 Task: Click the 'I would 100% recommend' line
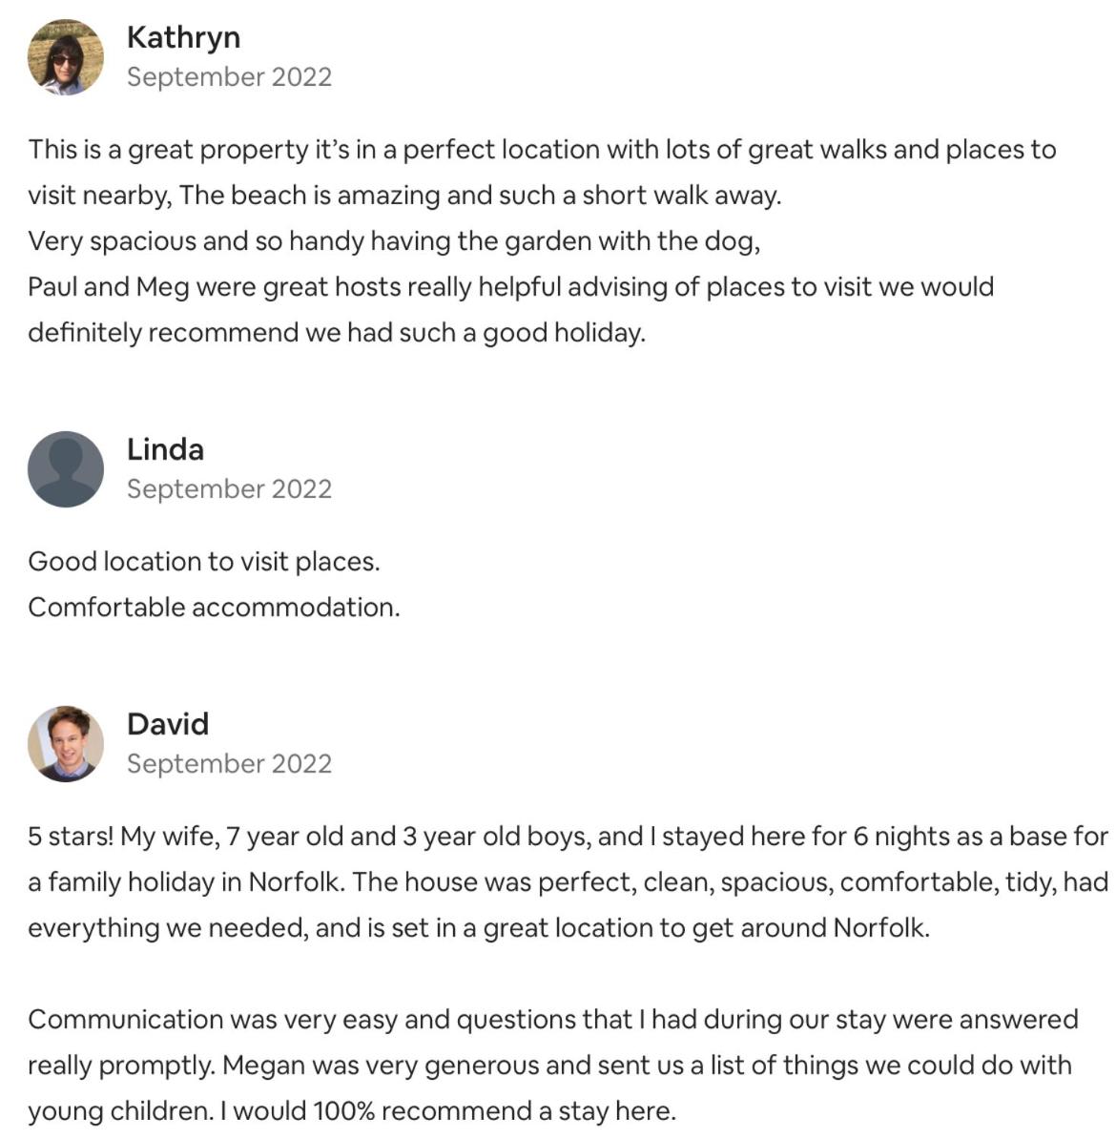tap(352, 1110)
